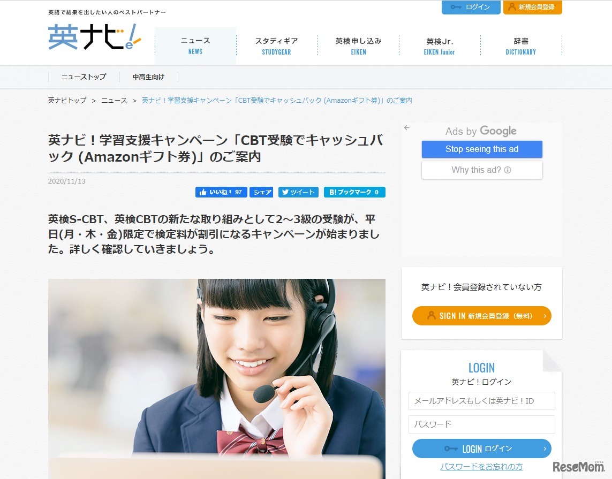Click the thumbs-up Facebook like button
The width and height of the screenshot is (612, 479).
click(221, 192)
